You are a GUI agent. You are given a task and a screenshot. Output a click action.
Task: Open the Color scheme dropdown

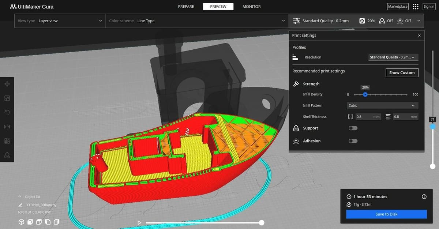pos(197,21)
